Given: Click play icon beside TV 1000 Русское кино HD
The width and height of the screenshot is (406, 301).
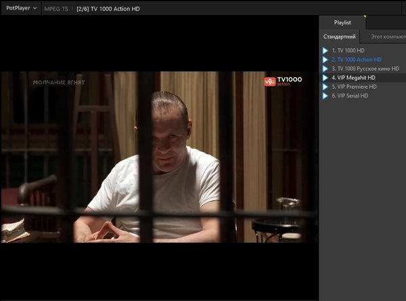Looking at the screenshot, I should [x=325, y=68].
